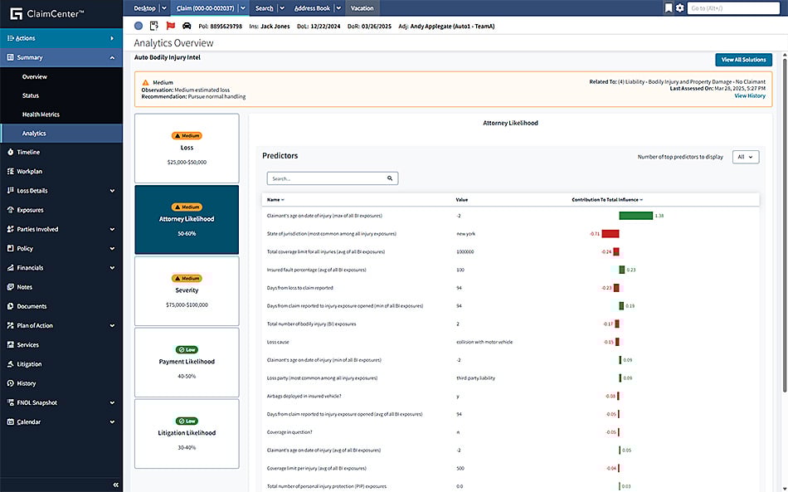
Task: Open settings via the gear icon top right
Action: (682, 7)
